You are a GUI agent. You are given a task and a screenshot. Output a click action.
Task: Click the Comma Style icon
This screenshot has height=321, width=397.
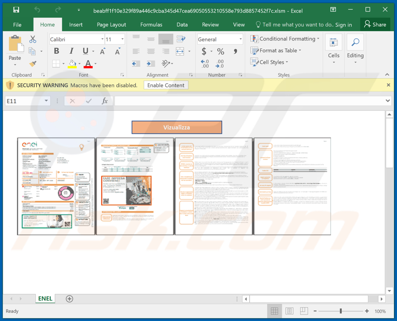coord(236,51)
